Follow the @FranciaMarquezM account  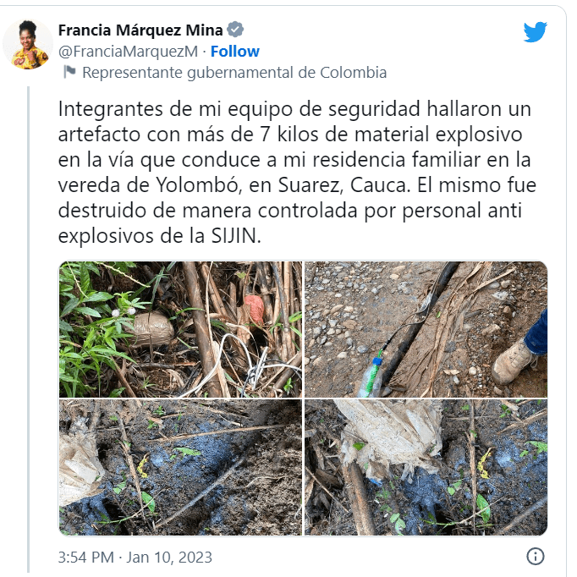click(234, 52)
